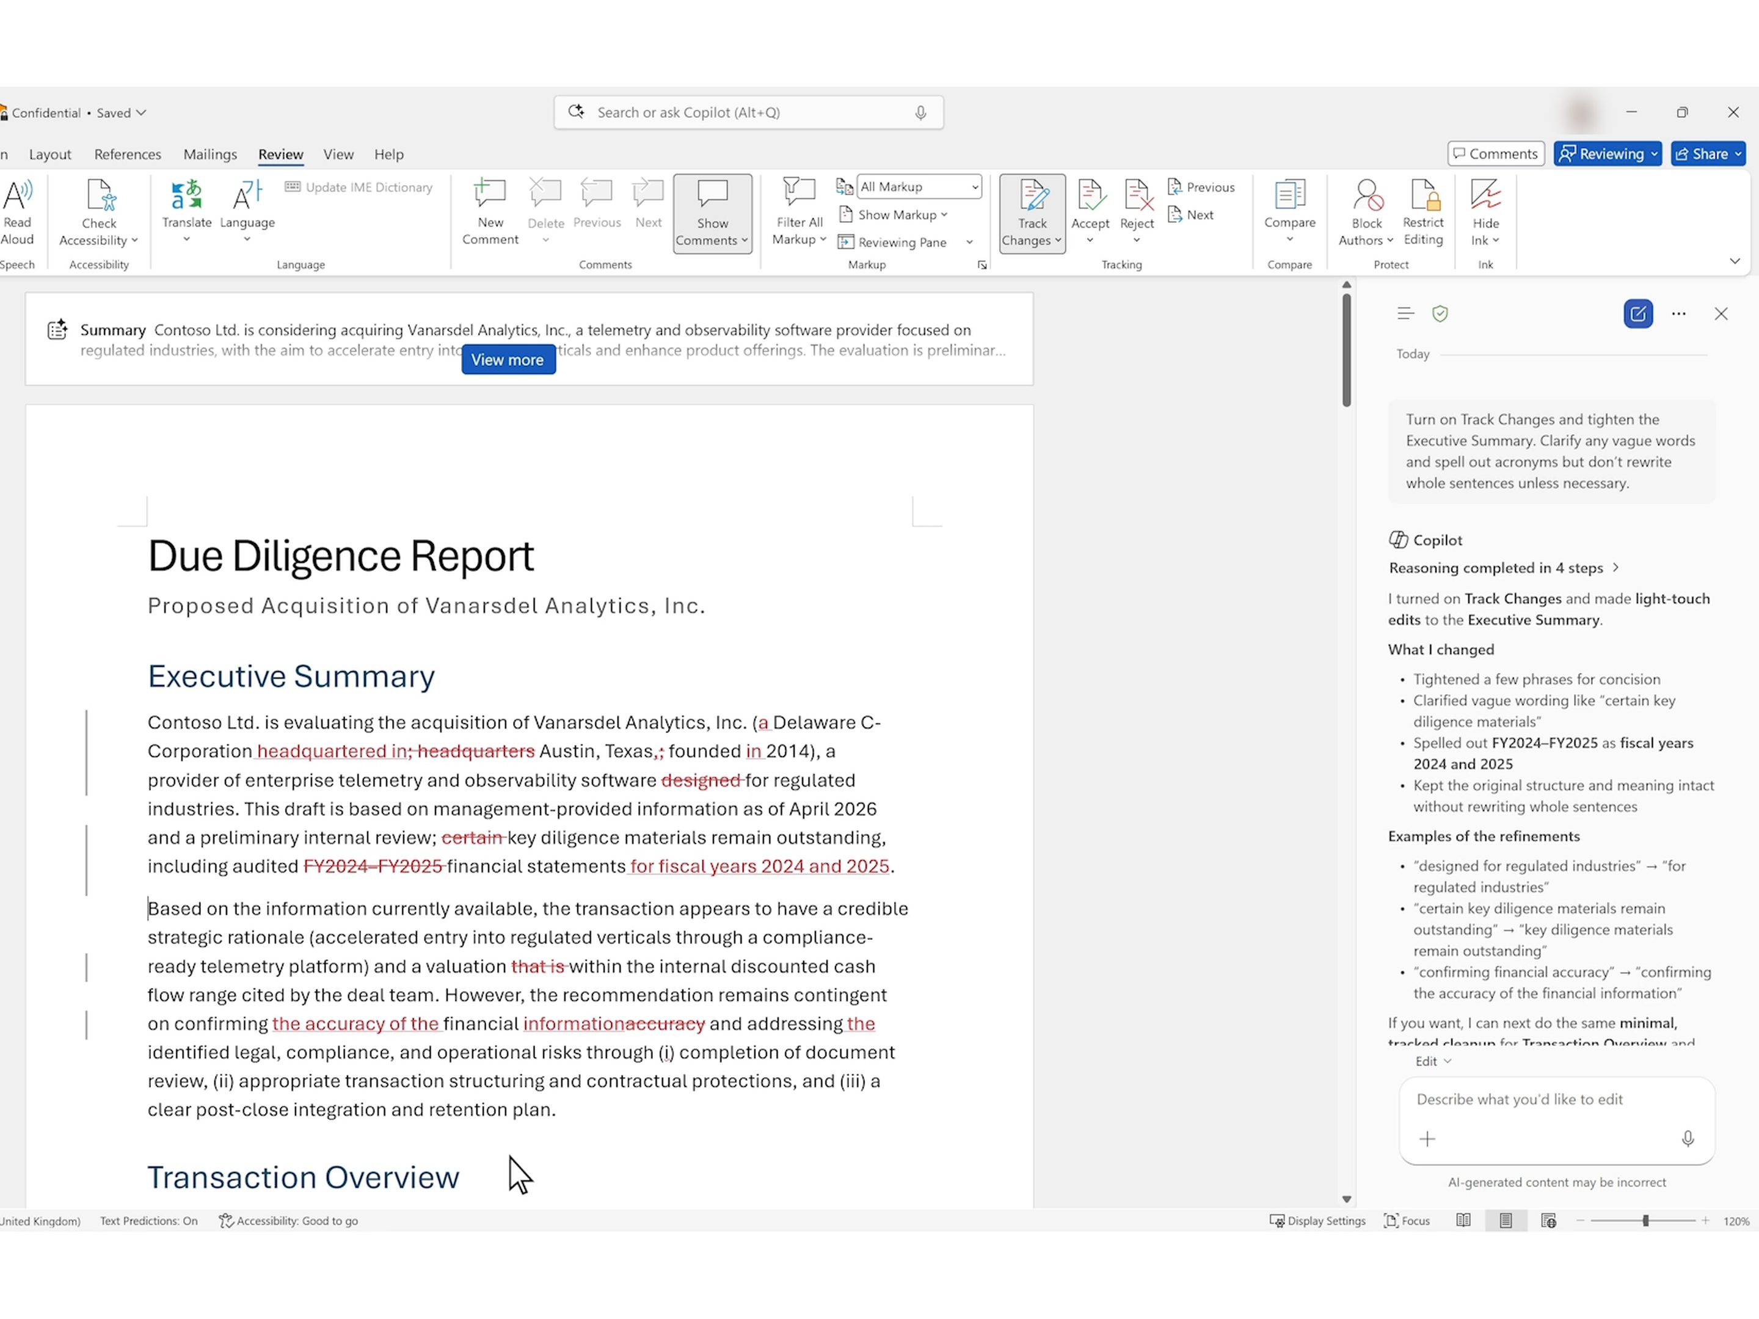The image size is (1759, 1319).
Task: Start new Copilot chat
Action: click(x=1637, y=313)
